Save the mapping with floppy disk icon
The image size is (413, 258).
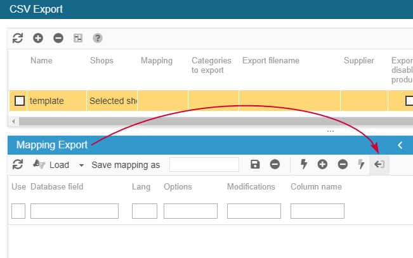click(x=255, y=165)
